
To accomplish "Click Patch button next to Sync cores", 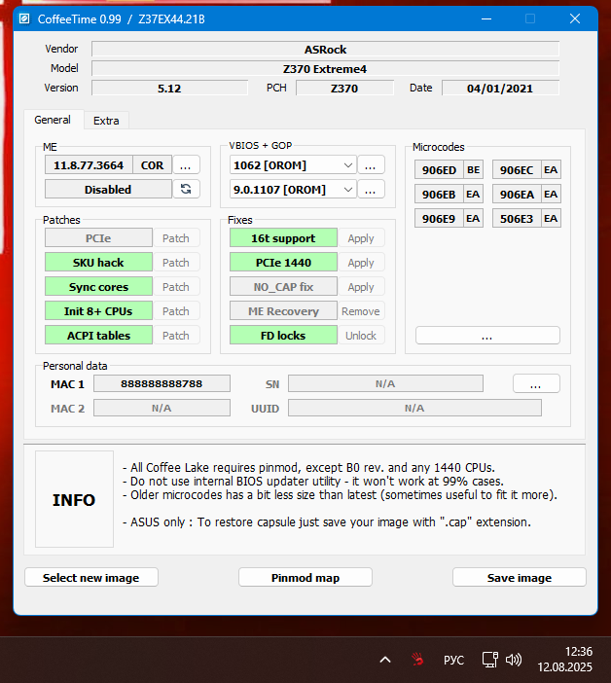I will click(176, 287).
